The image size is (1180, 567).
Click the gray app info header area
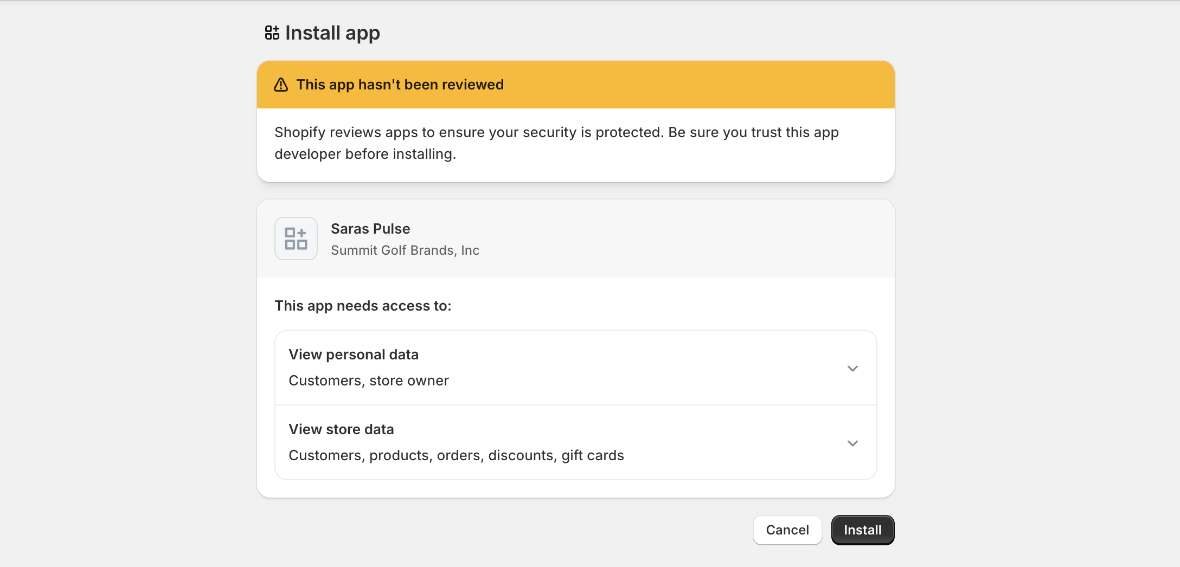(678, 239)
